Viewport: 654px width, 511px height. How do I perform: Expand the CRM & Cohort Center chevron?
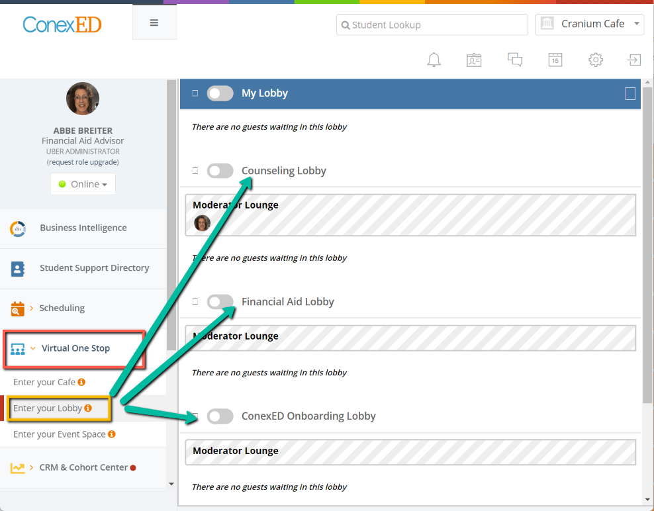pos(31,467)
